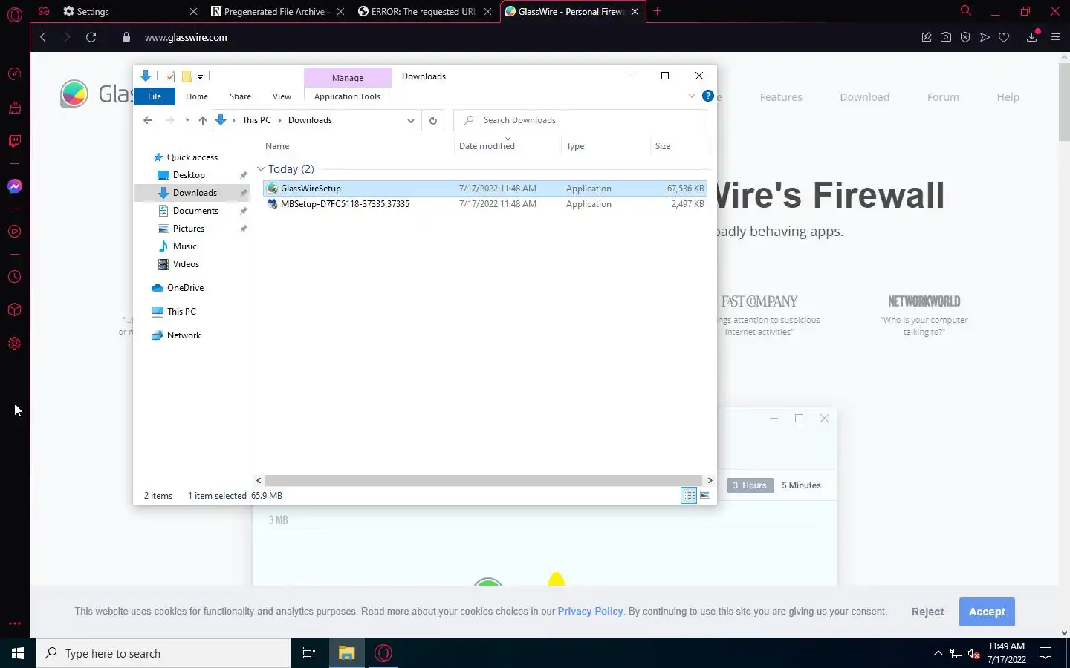Open the My Flow send icon
1070x668 pixels.
click(x=985, y=37)
